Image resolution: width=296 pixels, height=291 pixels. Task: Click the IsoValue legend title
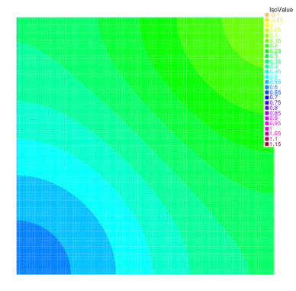point(281,10)
